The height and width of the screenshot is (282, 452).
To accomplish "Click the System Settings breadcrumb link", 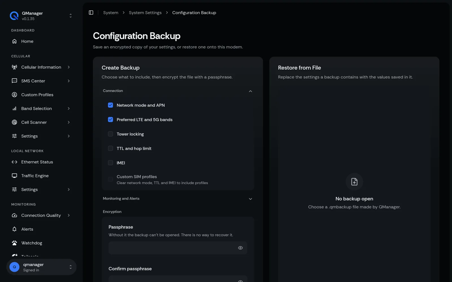I will coord(145,13).
